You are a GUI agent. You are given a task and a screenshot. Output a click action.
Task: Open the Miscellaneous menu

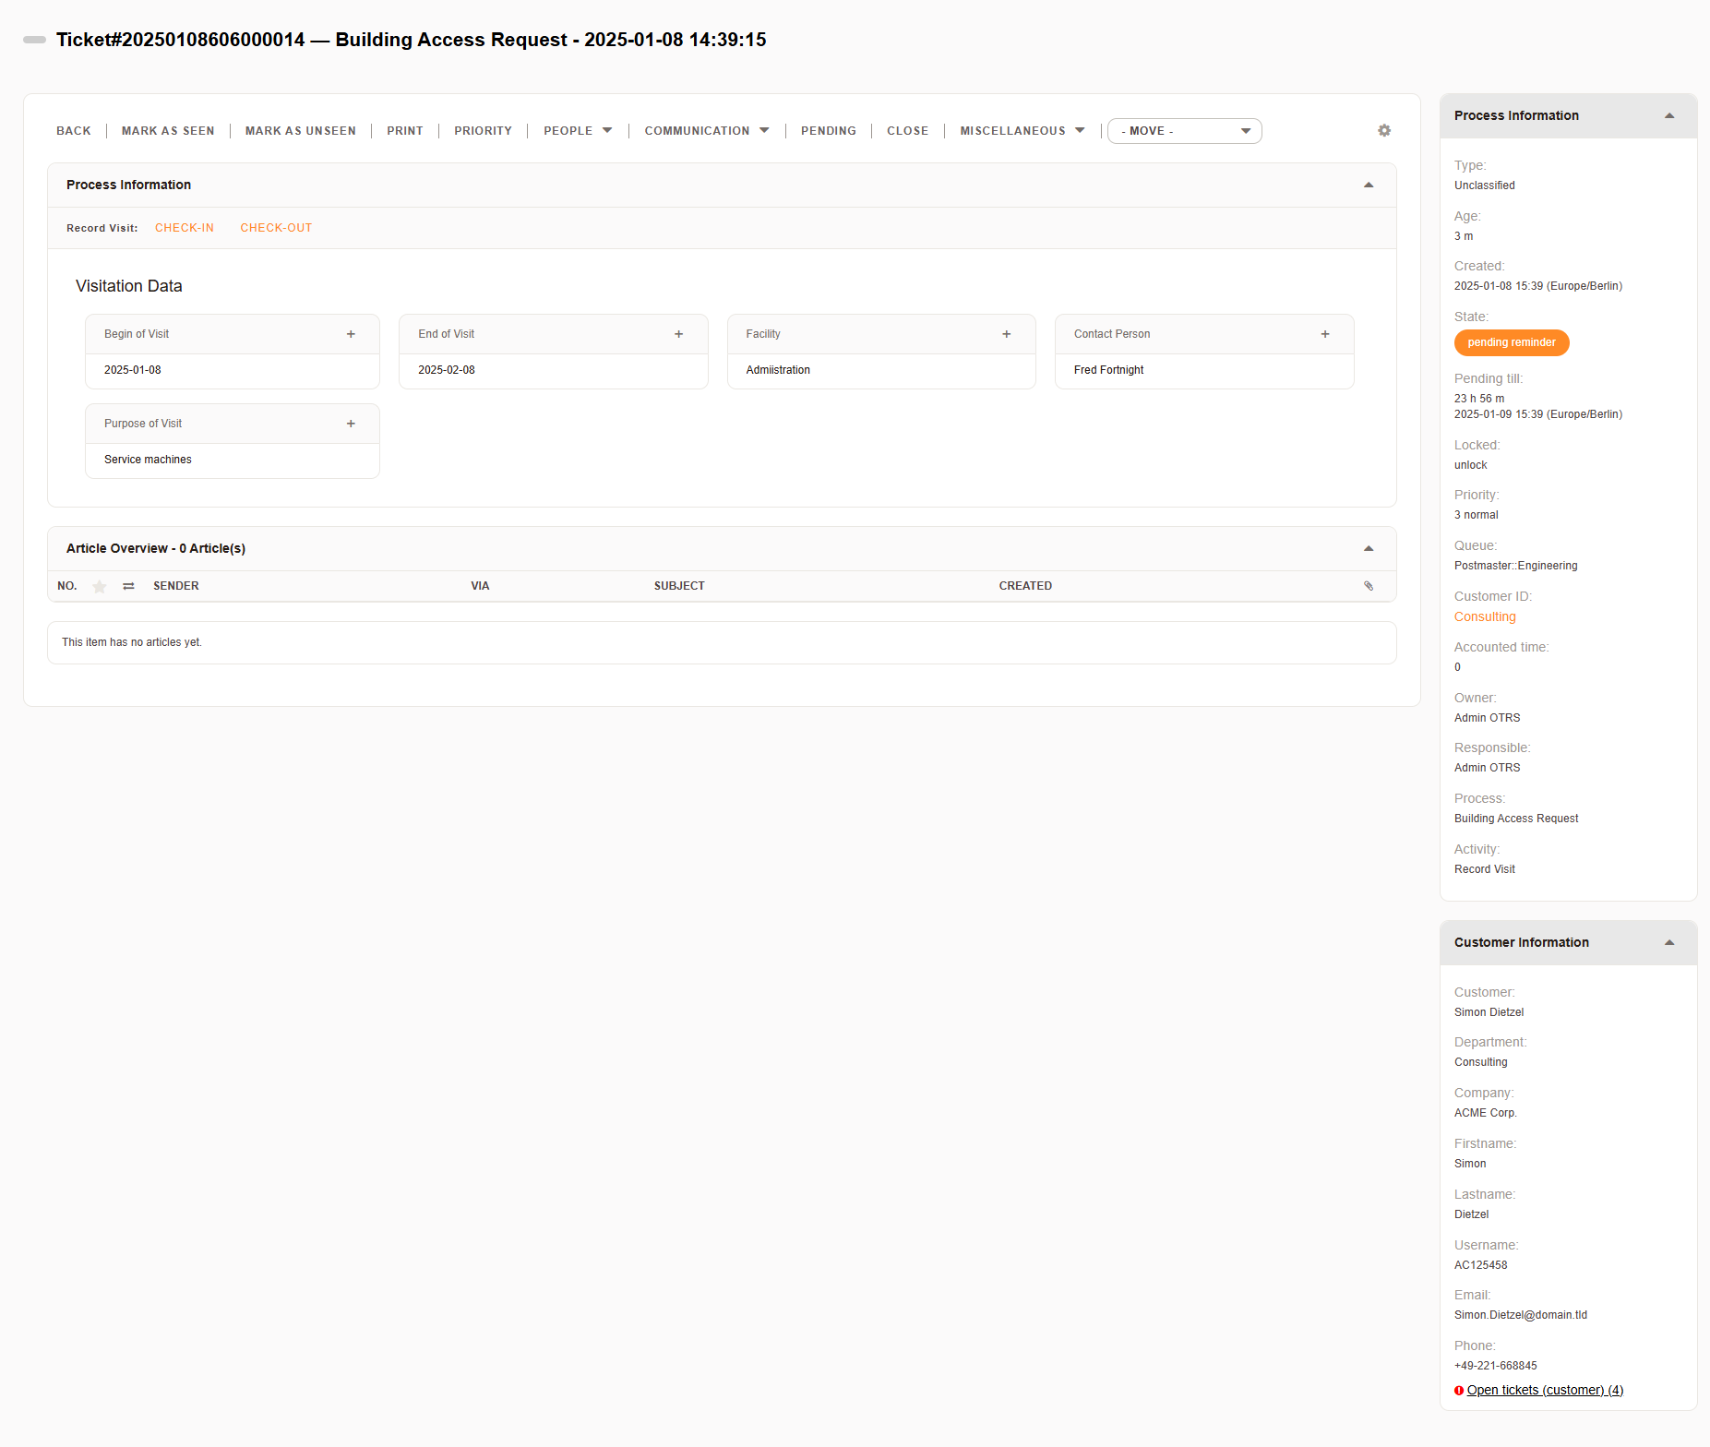click(x=1022, y=131)
